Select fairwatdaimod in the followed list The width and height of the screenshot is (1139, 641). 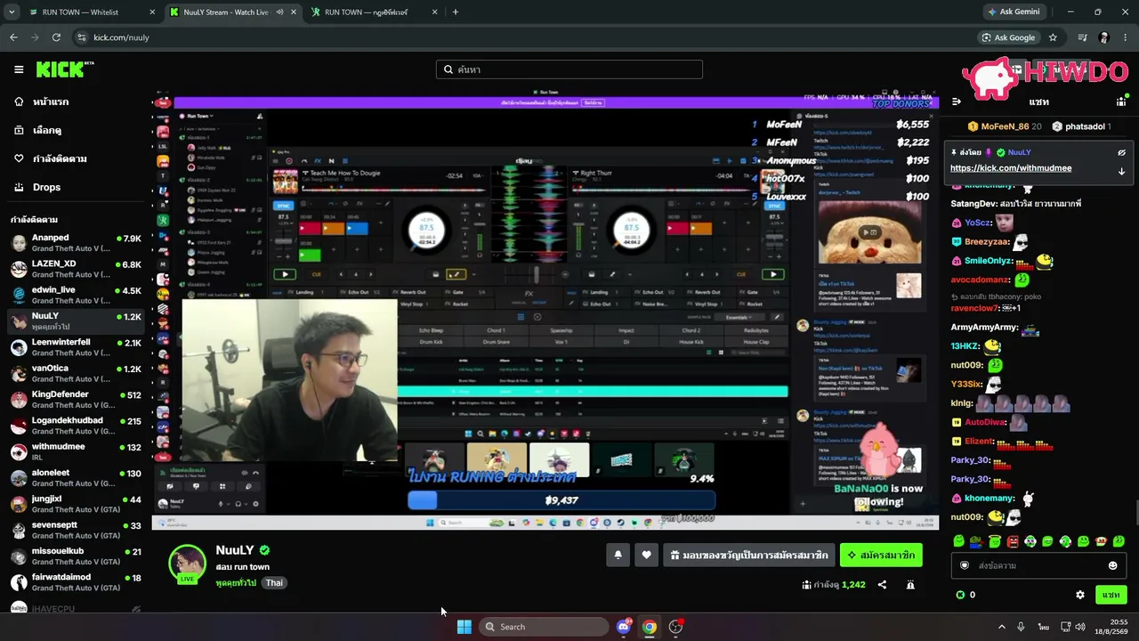coord(76,581)
